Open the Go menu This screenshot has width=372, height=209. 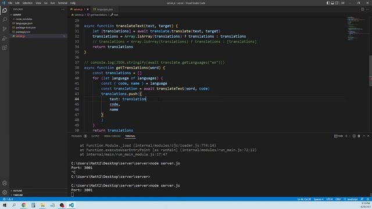click(45, 3)
